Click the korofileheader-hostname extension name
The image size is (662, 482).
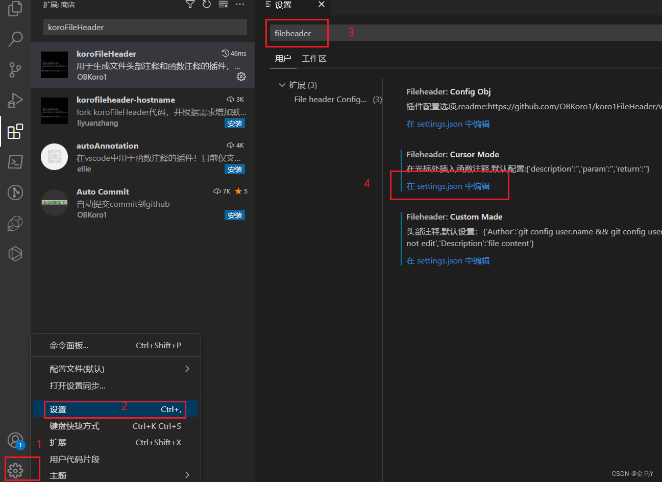(x=126, y=100)
